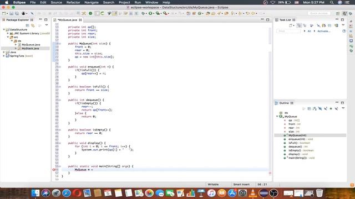Click the Find field in Task List

coord(288,31)
